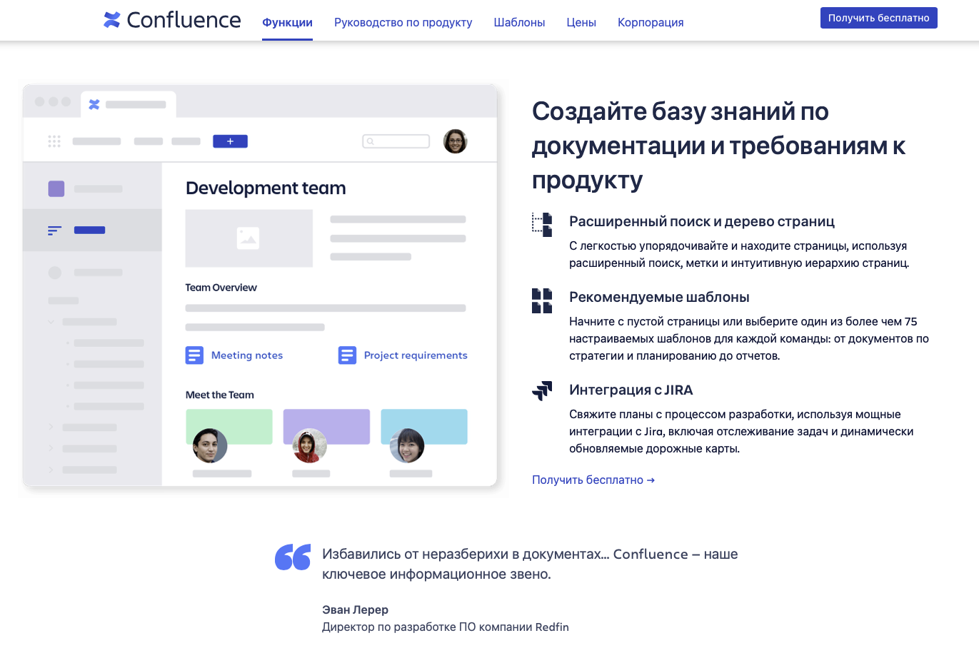Click the team member avatar on purple card
The height and width of the screenshot is (663, 979).
309,445
